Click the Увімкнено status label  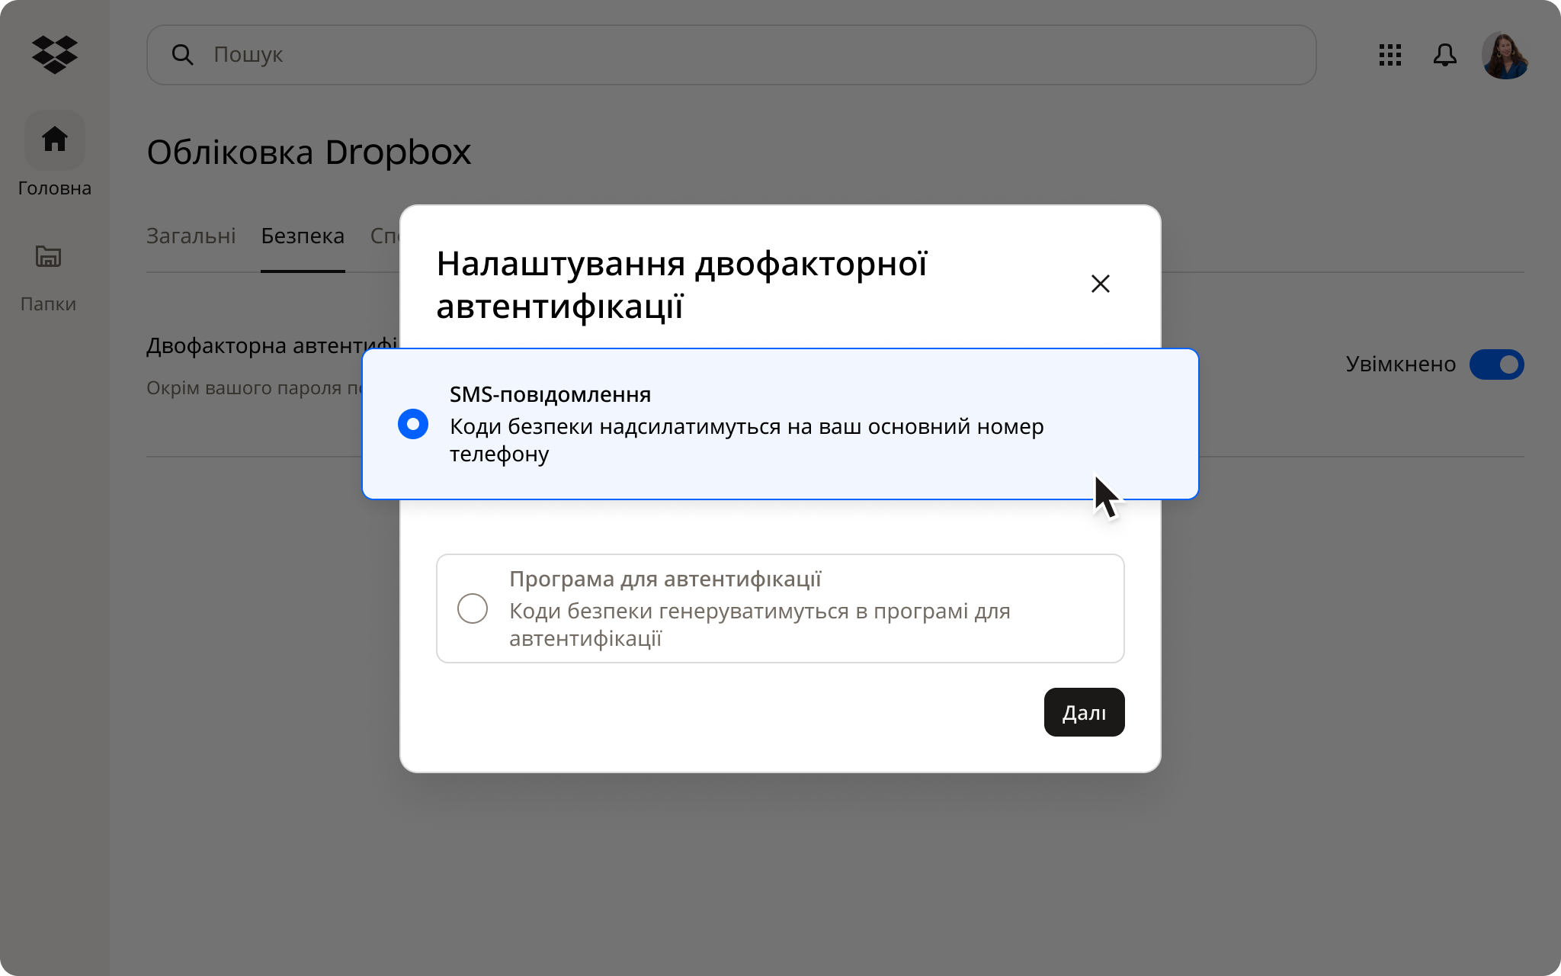[x=1401, y=364]
